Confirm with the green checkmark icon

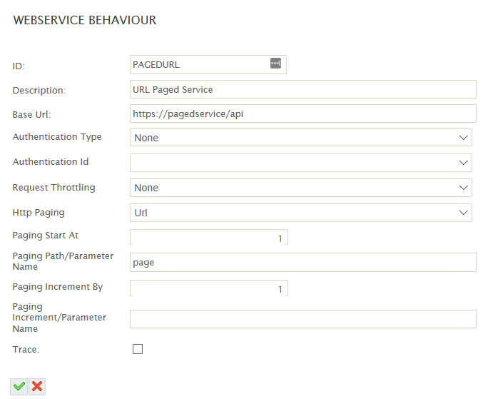click(19, 386)
